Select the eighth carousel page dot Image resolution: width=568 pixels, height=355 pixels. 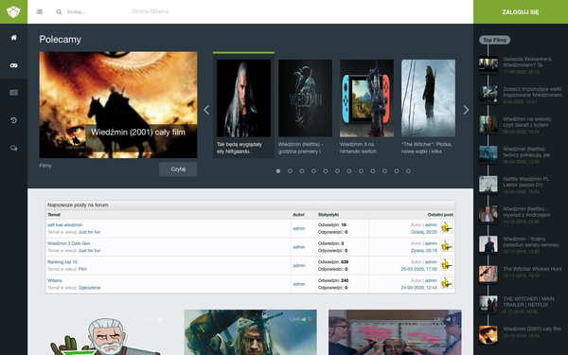[x=361, y=171]
